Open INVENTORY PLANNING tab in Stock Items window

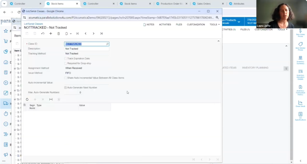(255, 68)
